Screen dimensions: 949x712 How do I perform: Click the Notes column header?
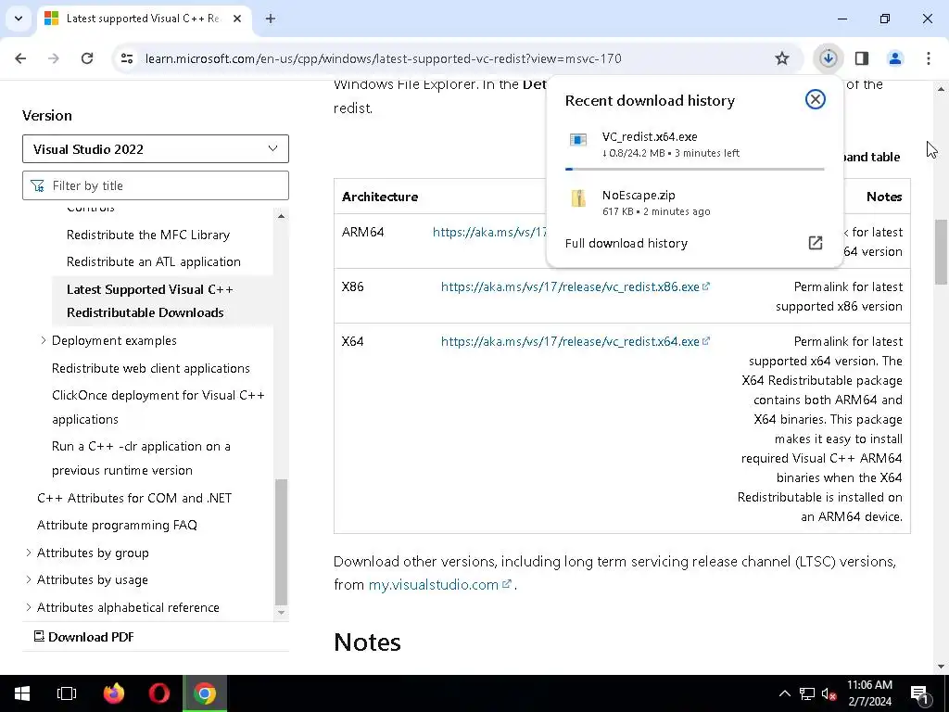884,197
